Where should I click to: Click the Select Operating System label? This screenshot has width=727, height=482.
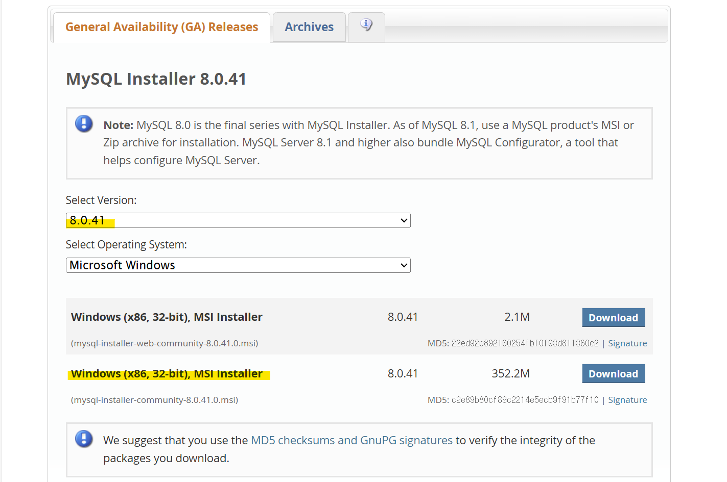126,245
